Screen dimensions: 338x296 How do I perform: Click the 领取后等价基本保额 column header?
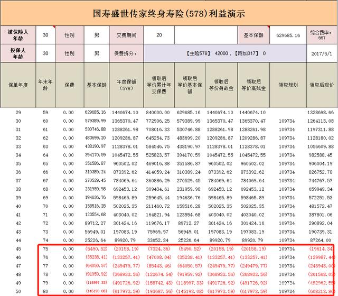[190, 85]
